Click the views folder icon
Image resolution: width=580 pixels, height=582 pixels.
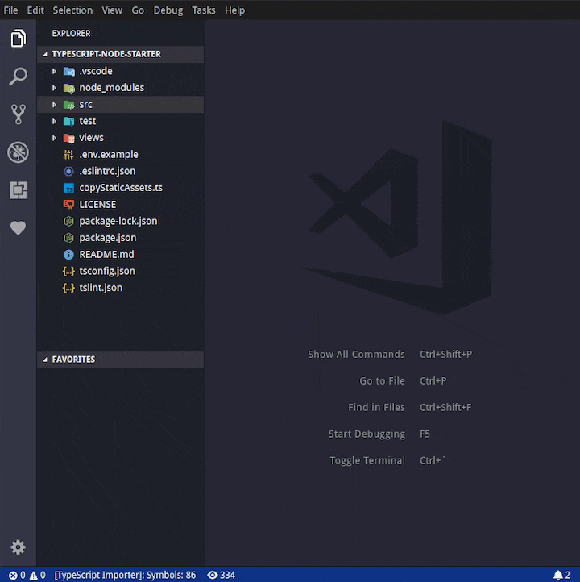pyautogui.click(x=69, y=138)
